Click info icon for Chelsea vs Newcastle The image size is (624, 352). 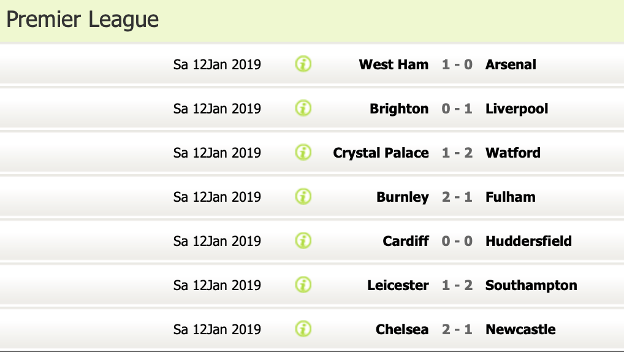point(303,329)
